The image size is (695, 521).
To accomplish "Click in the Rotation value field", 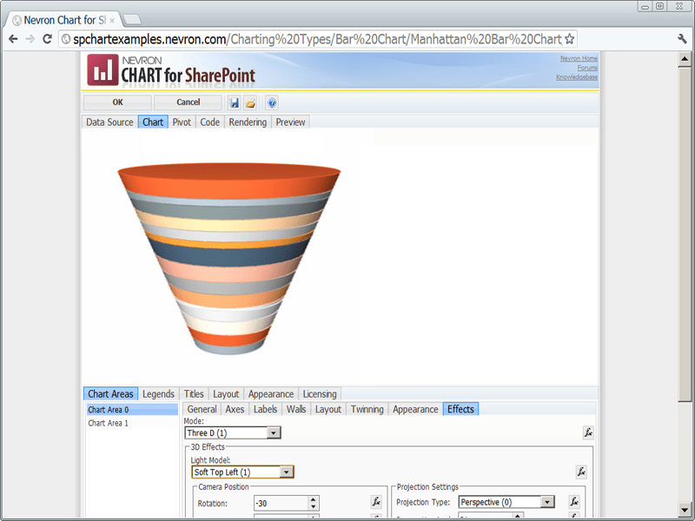I will pyautogui.click(x=278, y=502).
